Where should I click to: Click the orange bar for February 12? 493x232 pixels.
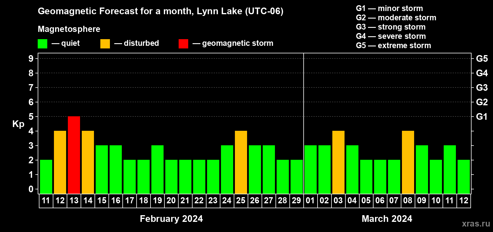point(60,162)
